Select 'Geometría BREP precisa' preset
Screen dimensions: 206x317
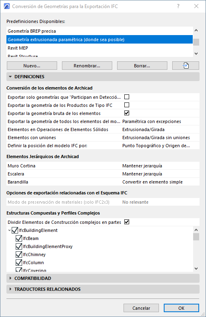click(x=99, y=31)
